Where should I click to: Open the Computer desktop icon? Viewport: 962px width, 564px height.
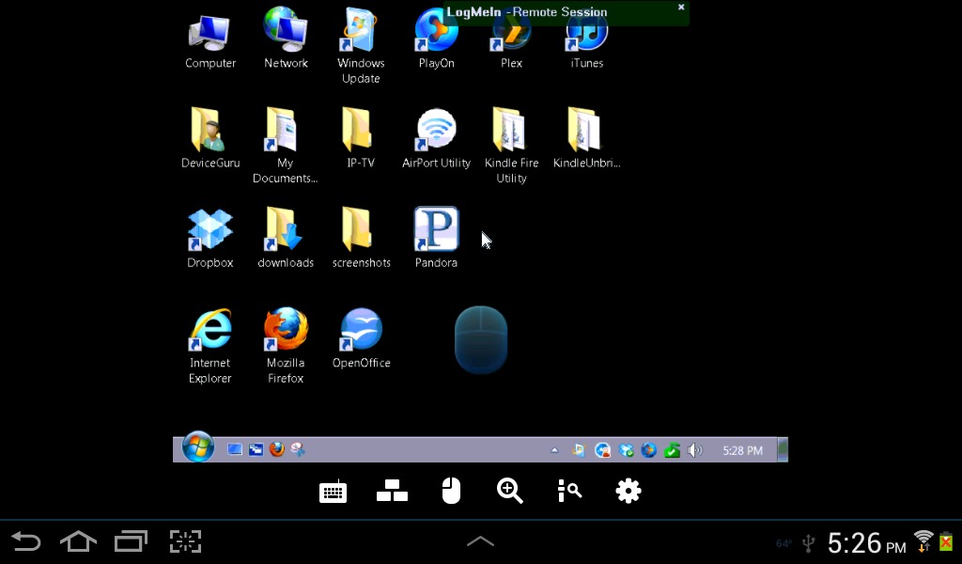click(209, 35)
